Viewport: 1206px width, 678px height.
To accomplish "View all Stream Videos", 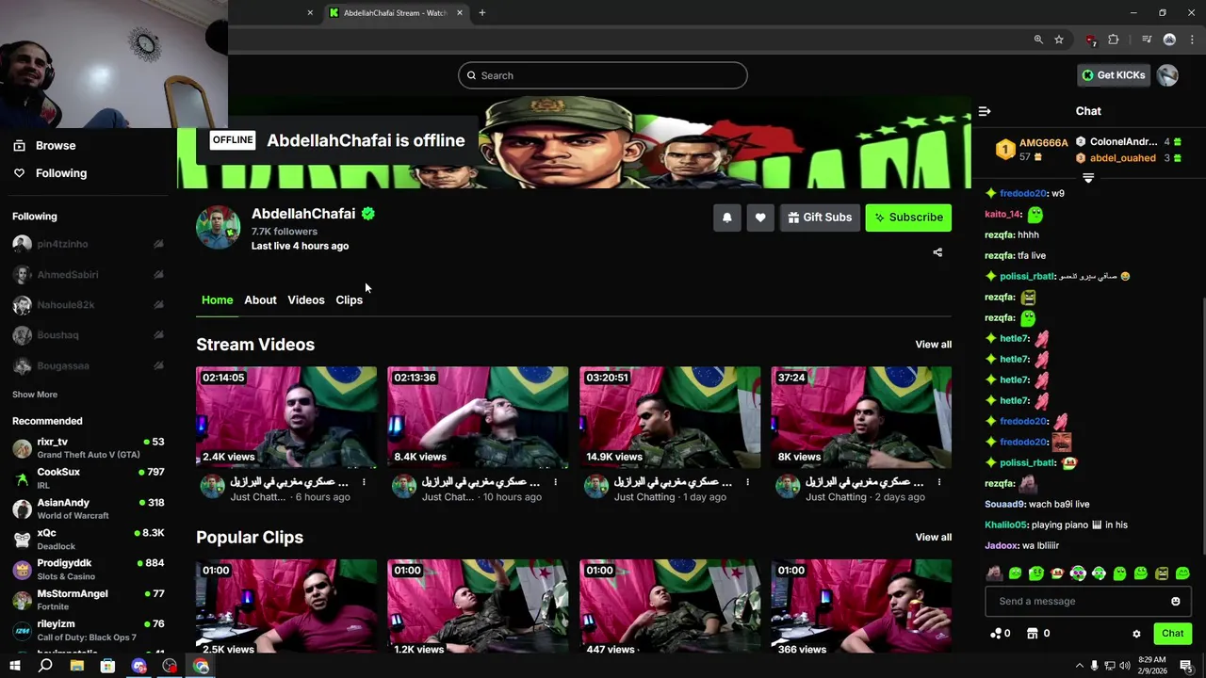I will tap(934, 345).
